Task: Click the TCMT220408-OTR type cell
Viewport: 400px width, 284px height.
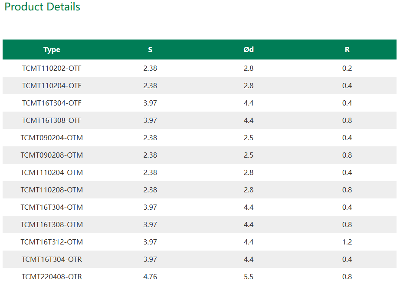Action: tap(52, 277)
